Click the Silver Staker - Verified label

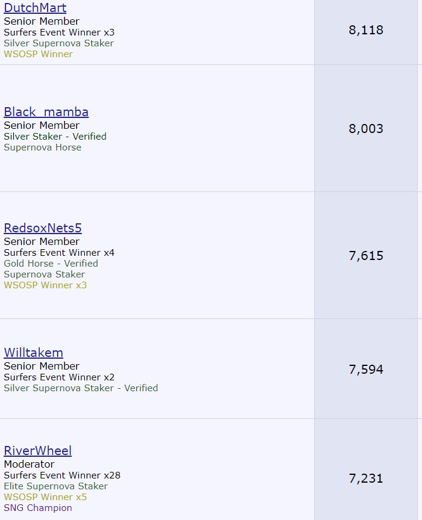click(55, 137)
